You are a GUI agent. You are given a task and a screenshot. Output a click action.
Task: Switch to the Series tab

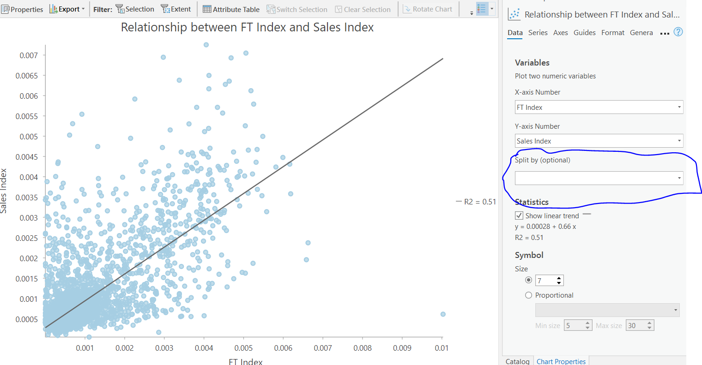(x=538, y=32)
